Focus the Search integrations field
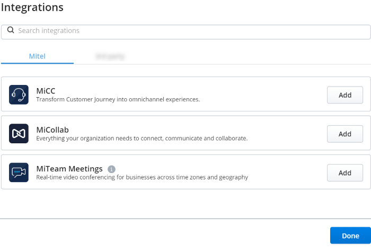This screenshot has width=371, height=250. coord(185,32)
